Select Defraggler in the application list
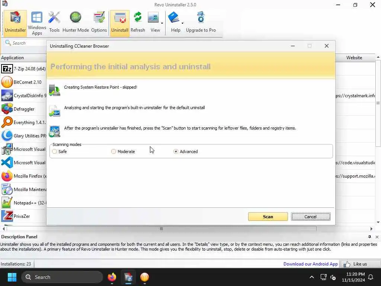 (23, 109)
